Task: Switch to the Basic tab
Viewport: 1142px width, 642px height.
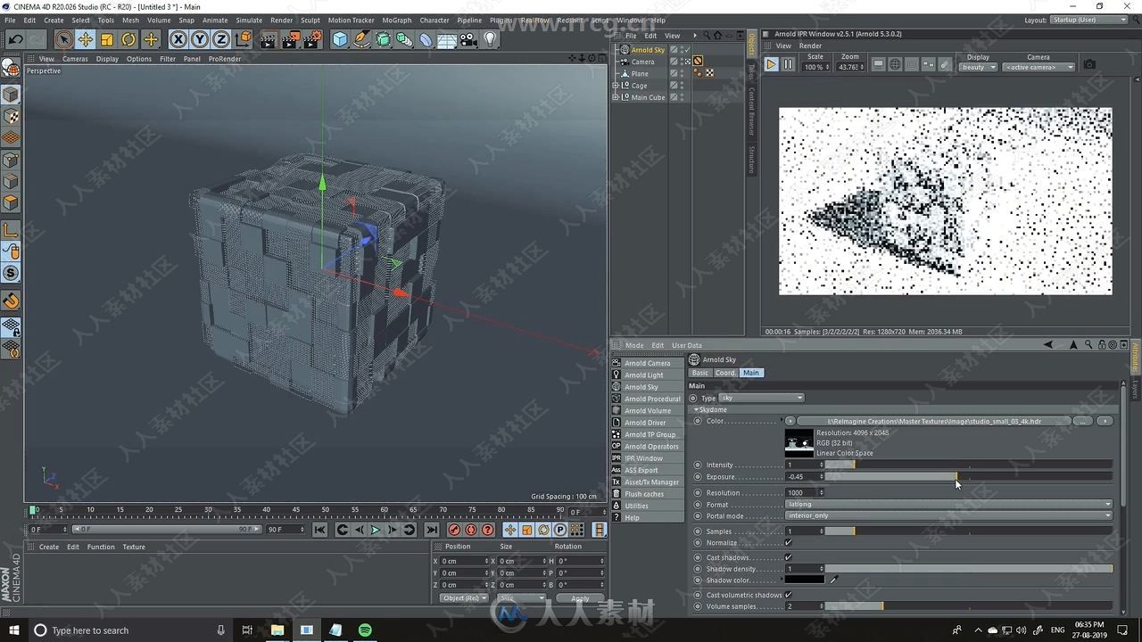Action: tap(700, 373)
